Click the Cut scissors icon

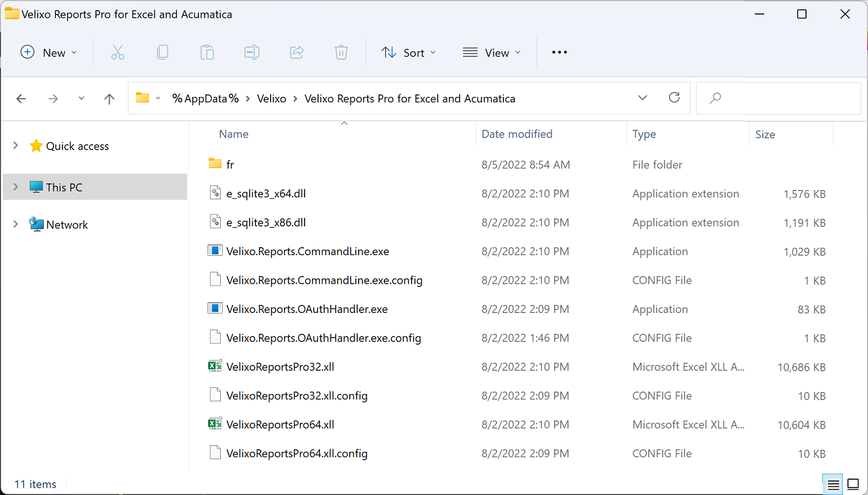click(x=118, y=52)
